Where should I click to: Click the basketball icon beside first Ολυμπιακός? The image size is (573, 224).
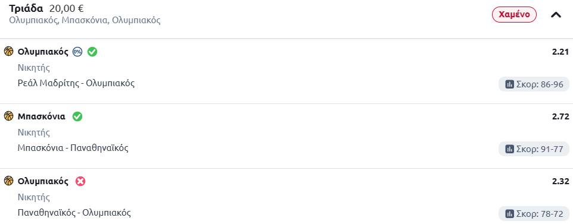coord(8,52)
